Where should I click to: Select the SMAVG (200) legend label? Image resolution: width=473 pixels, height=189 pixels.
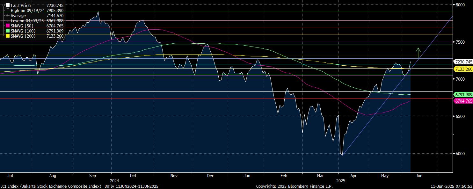(x=23, y=36)
